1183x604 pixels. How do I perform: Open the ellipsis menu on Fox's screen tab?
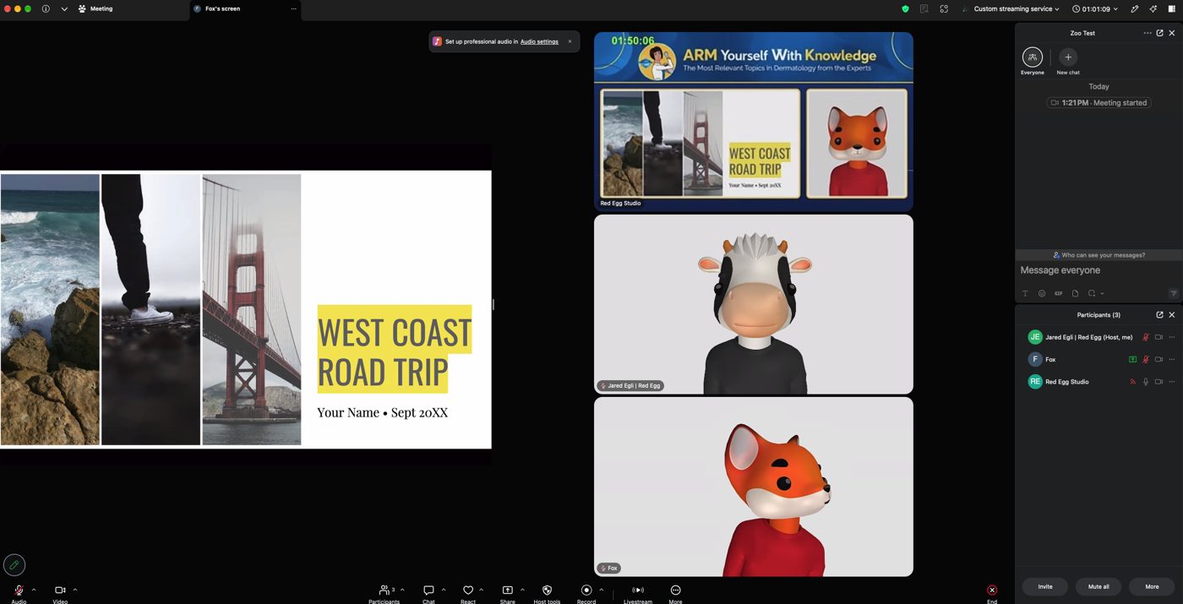click(294, 8)
